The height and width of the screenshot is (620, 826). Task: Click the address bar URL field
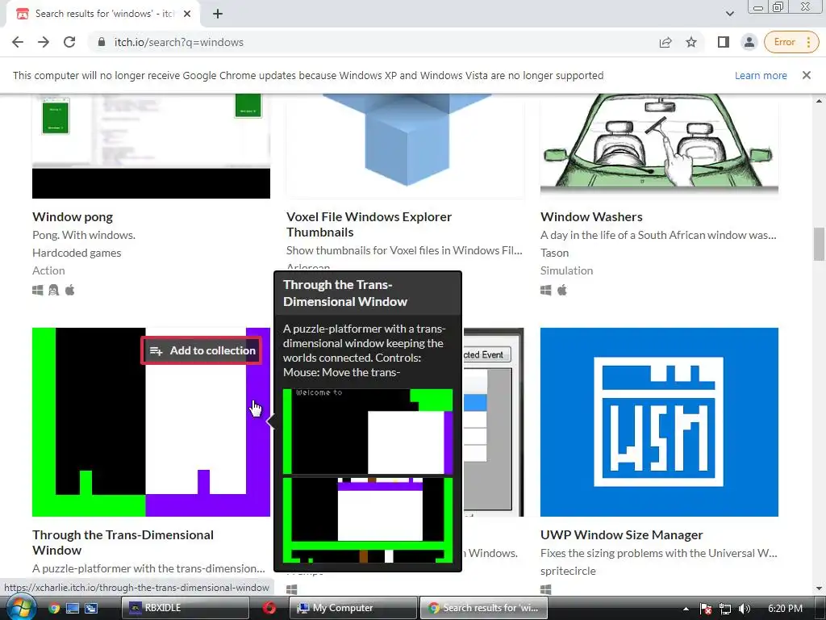(369, 42)
